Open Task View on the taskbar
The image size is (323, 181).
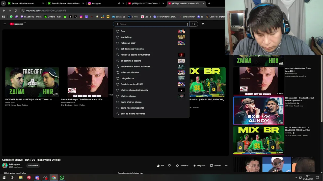click(12, 178)
